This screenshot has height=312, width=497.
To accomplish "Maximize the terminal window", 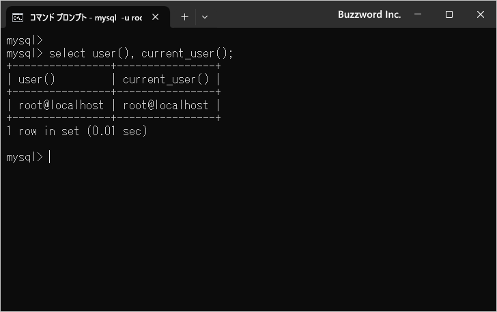I will [449, 14].
